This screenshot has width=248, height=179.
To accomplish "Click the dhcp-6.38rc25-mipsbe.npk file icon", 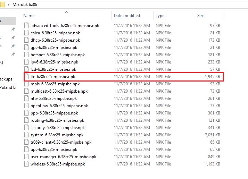I will coord(26,40).
